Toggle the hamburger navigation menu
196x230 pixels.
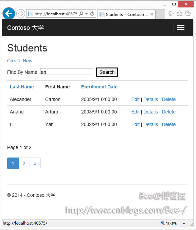181,27
